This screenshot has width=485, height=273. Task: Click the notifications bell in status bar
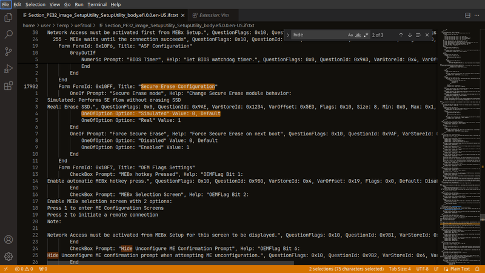[x=477, y=268]
